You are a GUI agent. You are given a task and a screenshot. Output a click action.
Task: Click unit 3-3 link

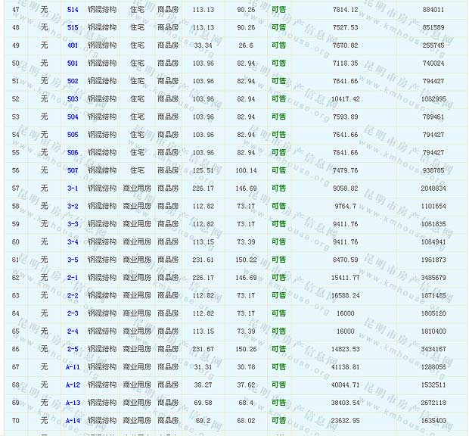pyautogui.click(x=73, y=224)
